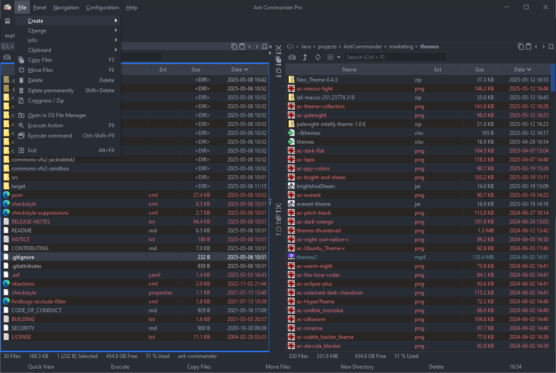Click the left panel drive icon

point(7,57)
